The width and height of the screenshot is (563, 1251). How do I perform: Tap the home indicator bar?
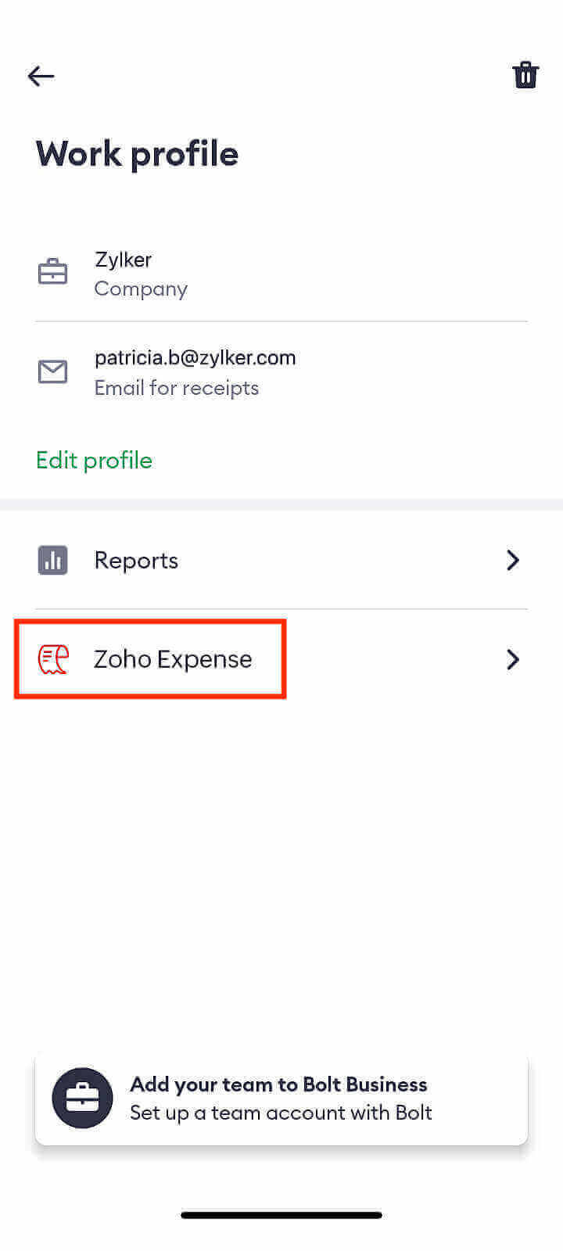pyautogui.click(x=281, y=1215)
